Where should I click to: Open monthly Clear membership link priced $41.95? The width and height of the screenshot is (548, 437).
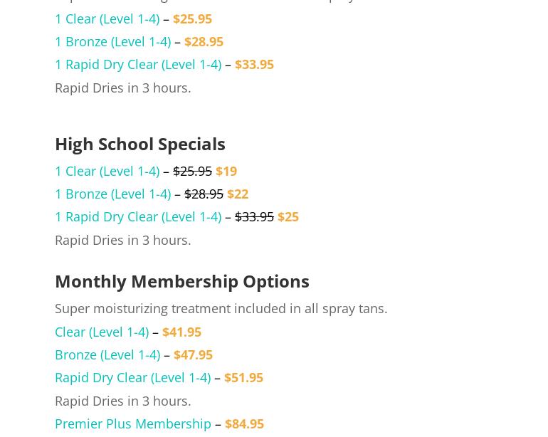click(102, 332)
